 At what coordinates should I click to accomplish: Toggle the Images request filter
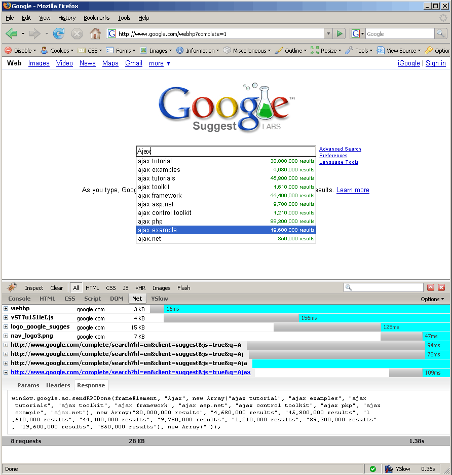point(162,288)
